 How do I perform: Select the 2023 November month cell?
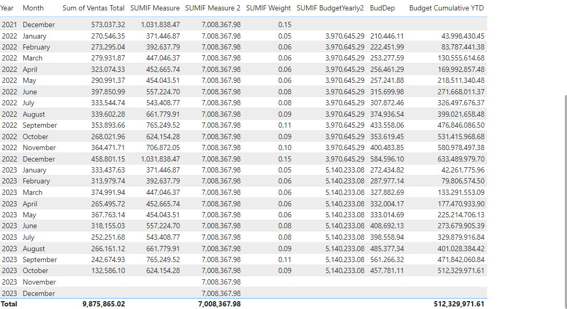(39, 282)
